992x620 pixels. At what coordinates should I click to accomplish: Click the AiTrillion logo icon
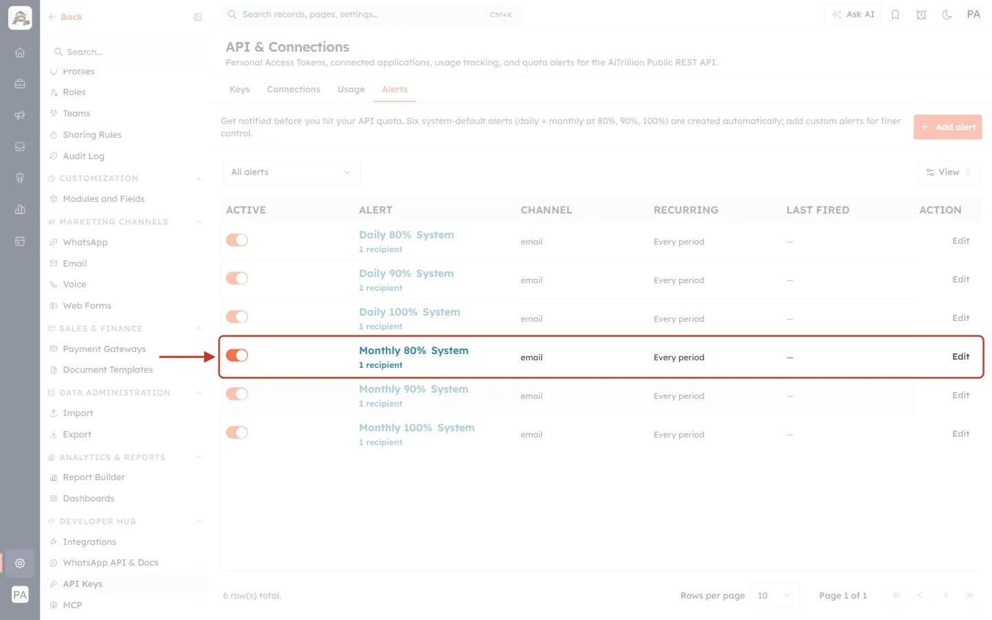click(20, 18)
